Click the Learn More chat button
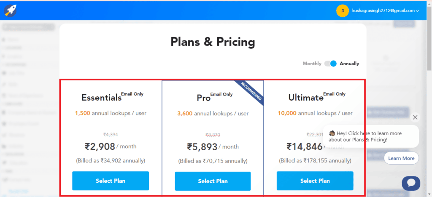 [401, 158]
